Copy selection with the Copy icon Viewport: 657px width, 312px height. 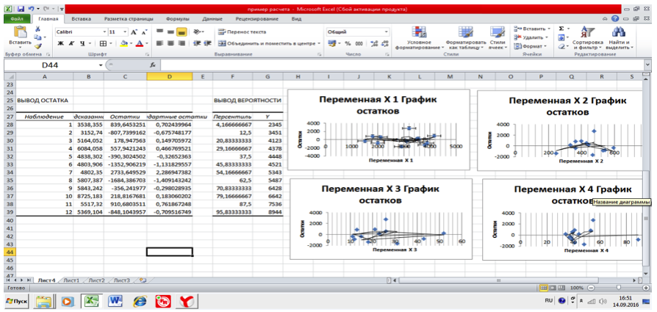tap(37, 37)
